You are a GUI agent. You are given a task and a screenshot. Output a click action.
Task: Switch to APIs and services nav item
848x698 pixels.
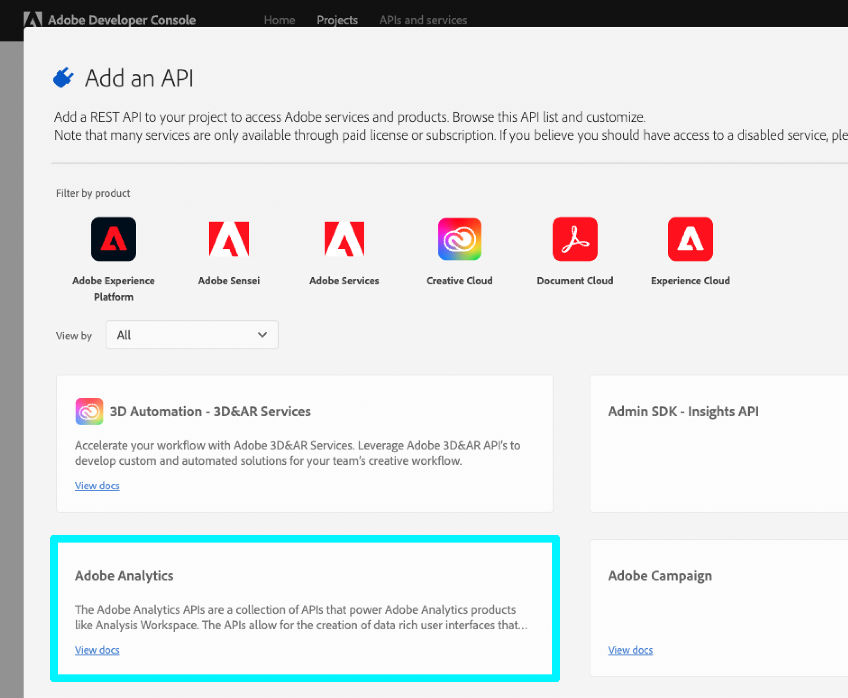tap(423, 20)
